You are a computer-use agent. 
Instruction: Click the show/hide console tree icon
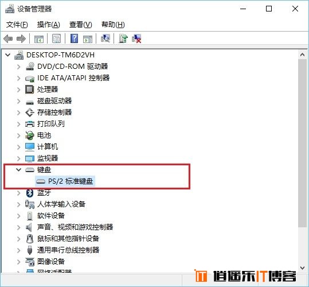pyautogui.click(x=39, y=39)
